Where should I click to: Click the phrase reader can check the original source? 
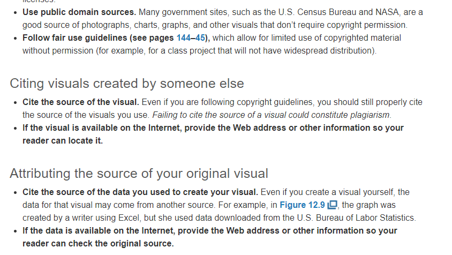tap(98, 243)
